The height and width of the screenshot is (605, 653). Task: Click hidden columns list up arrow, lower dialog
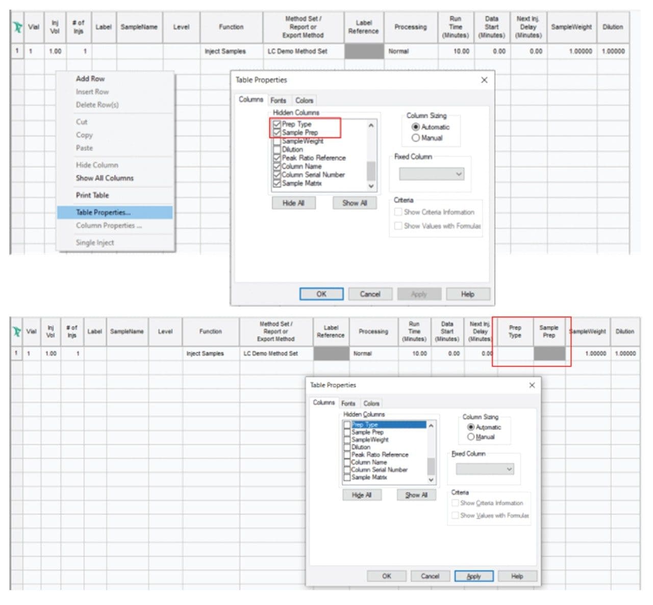coord(431,425)
